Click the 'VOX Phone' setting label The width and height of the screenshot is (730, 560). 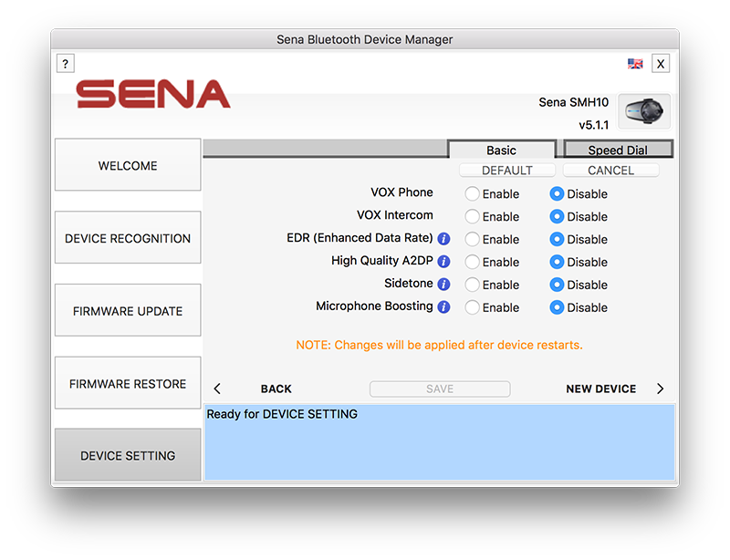point(401,192)
